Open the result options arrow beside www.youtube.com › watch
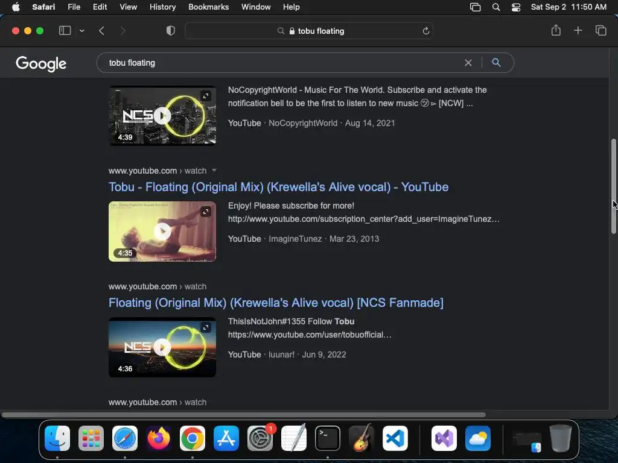618x463 pixels. (x=214, y=171)
